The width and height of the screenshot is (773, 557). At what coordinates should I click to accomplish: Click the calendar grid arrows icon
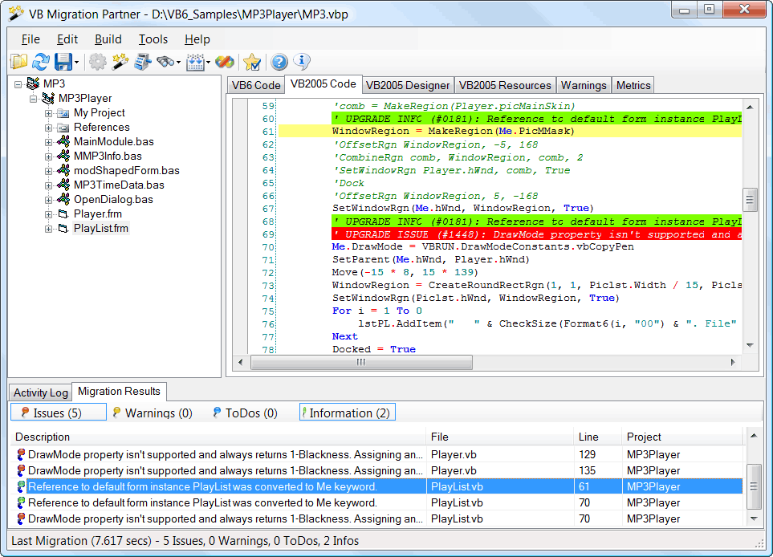(x=195, y=62)
